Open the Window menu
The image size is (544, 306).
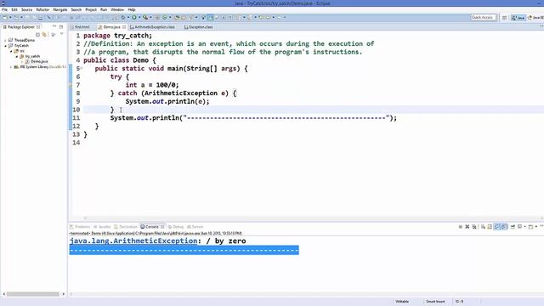[117, 9]
